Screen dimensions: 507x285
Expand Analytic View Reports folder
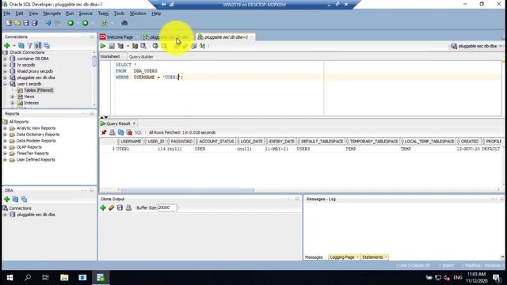click(x=5, y=128)
